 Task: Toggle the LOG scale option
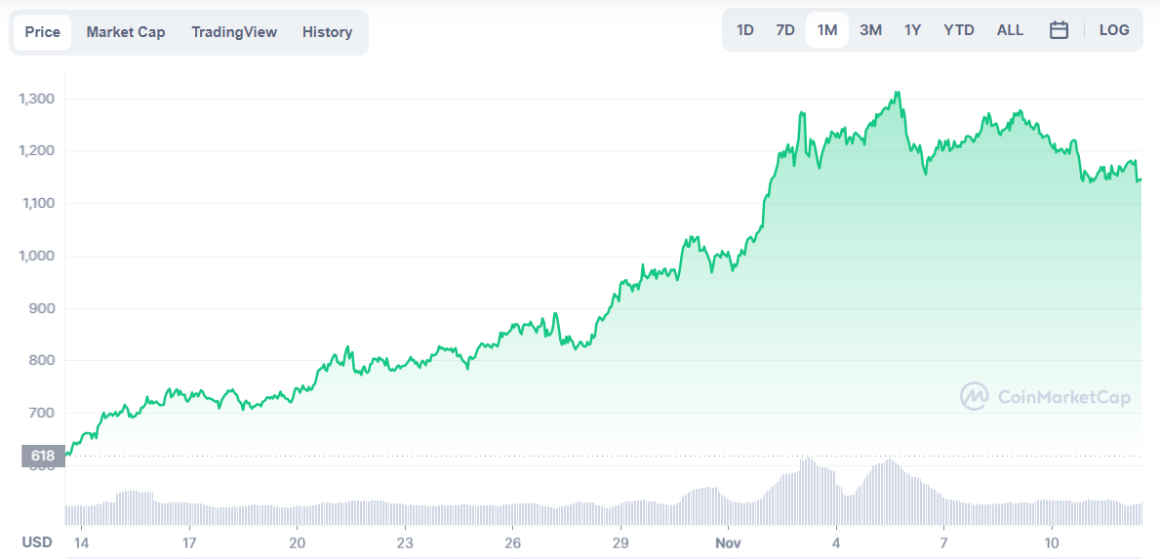1114,30
